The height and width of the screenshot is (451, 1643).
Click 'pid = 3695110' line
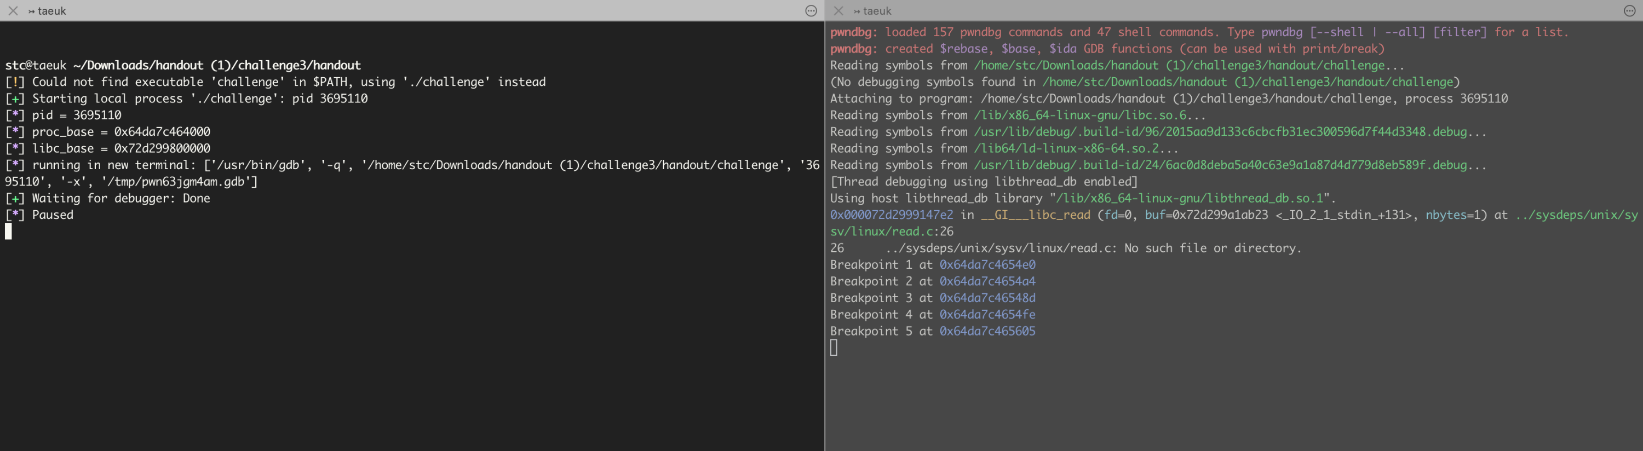pos(63,115)
